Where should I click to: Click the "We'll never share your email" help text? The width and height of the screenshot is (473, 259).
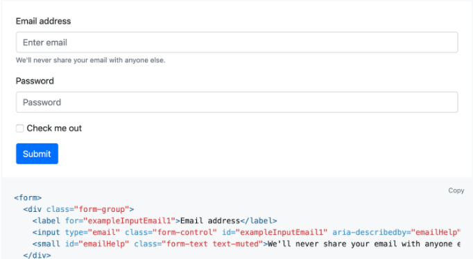pyautogui.click(x=90, y=60)
